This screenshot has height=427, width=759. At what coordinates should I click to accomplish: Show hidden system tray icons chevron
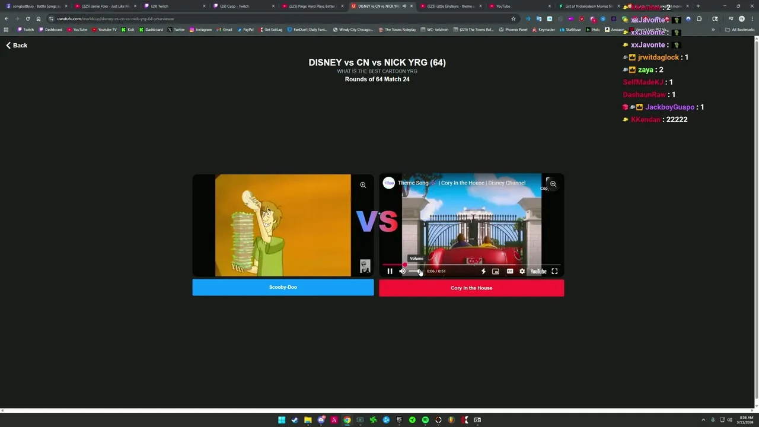tap(704, 420)
